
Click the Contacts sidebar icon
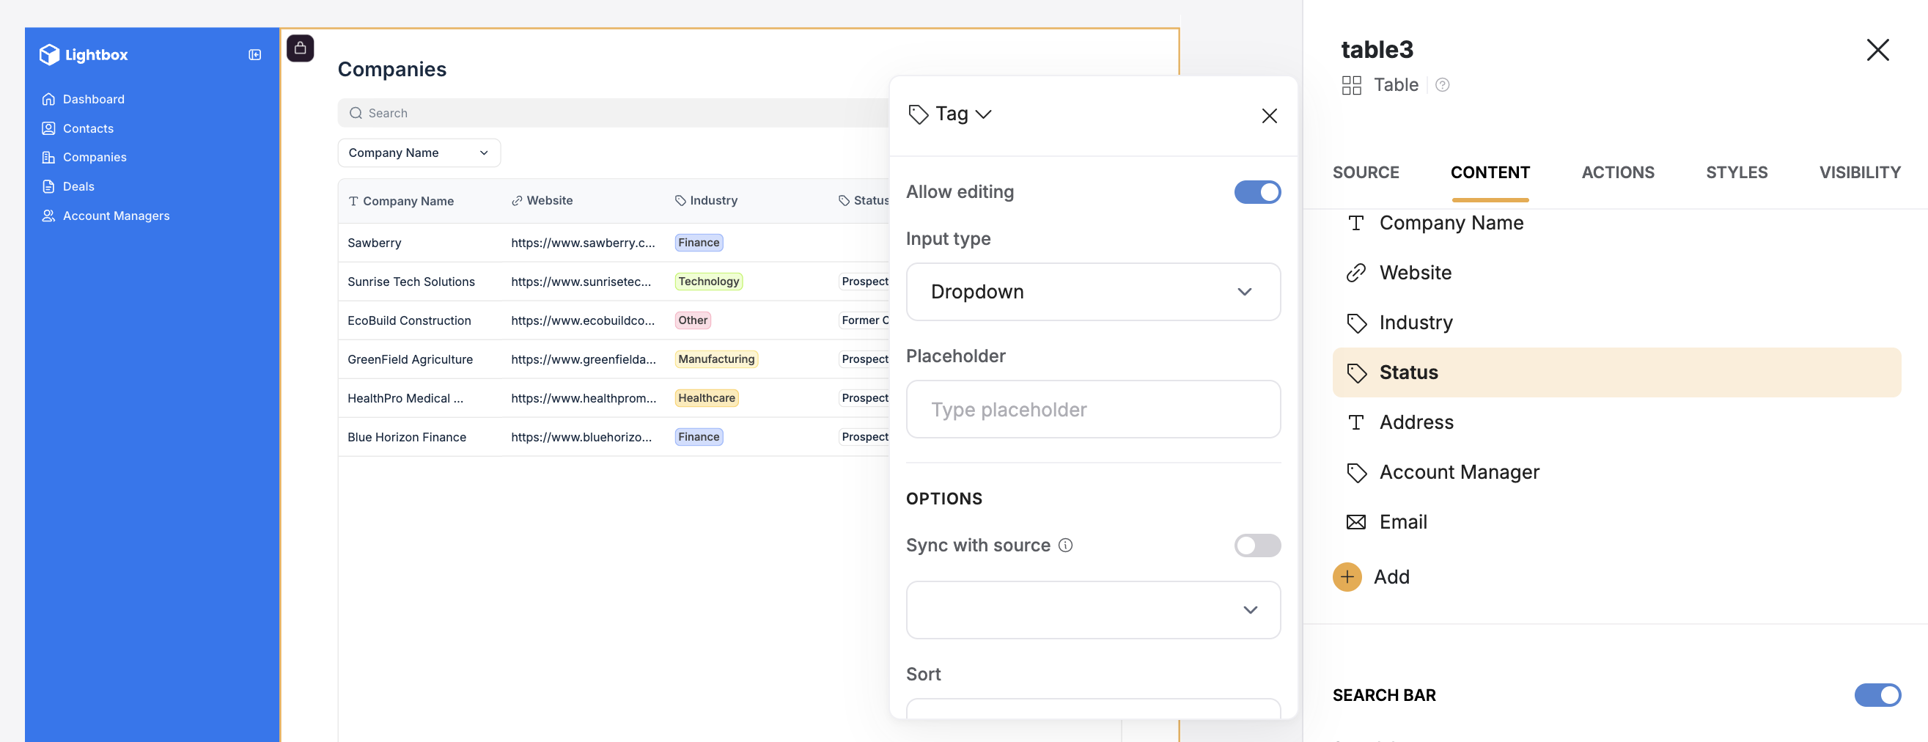pos(48,128)
